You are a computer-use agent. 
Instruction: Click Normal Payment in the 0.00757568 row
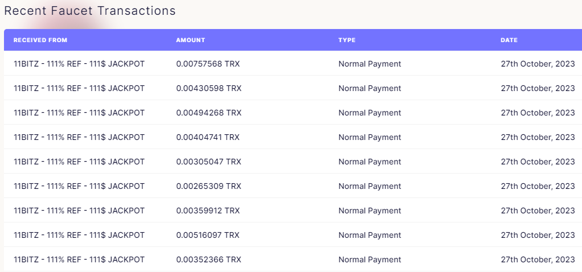point(370,64)
